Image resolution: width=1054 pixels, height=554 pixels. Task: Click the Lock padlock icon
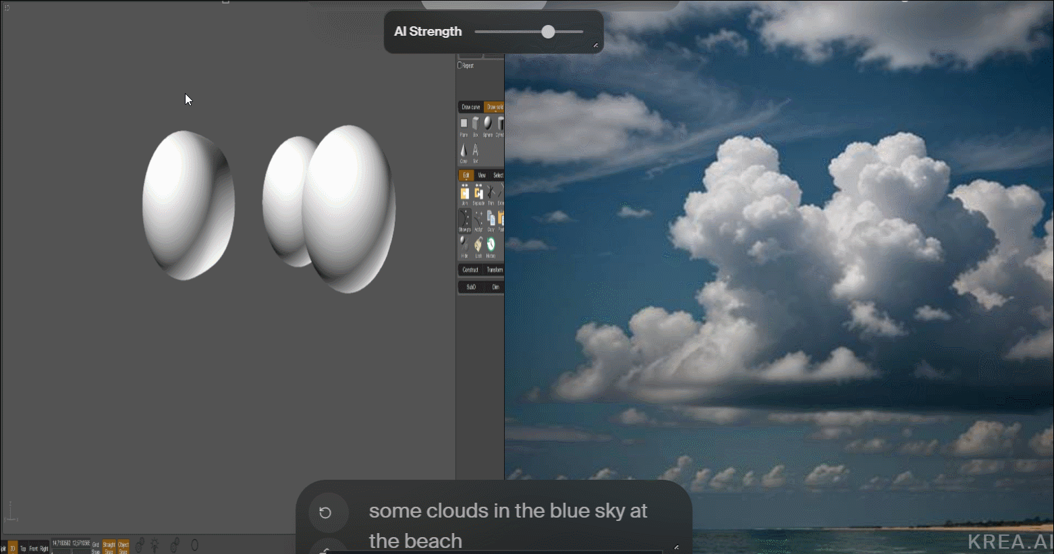(478, 246)
